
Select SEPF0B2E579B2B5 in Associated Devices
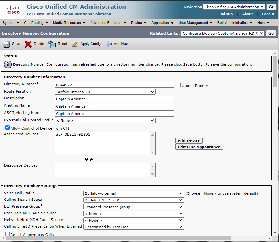click(73, 134)
